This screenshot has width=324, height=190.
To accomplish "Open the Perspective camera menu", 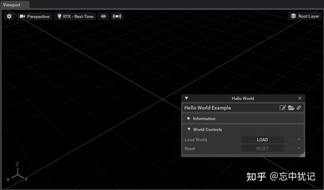I will 34,16.
